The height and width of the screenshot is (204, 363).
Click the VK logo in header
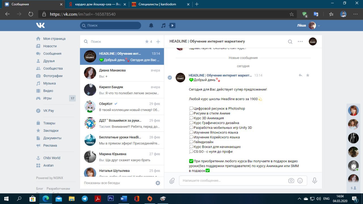click(40, 26)
